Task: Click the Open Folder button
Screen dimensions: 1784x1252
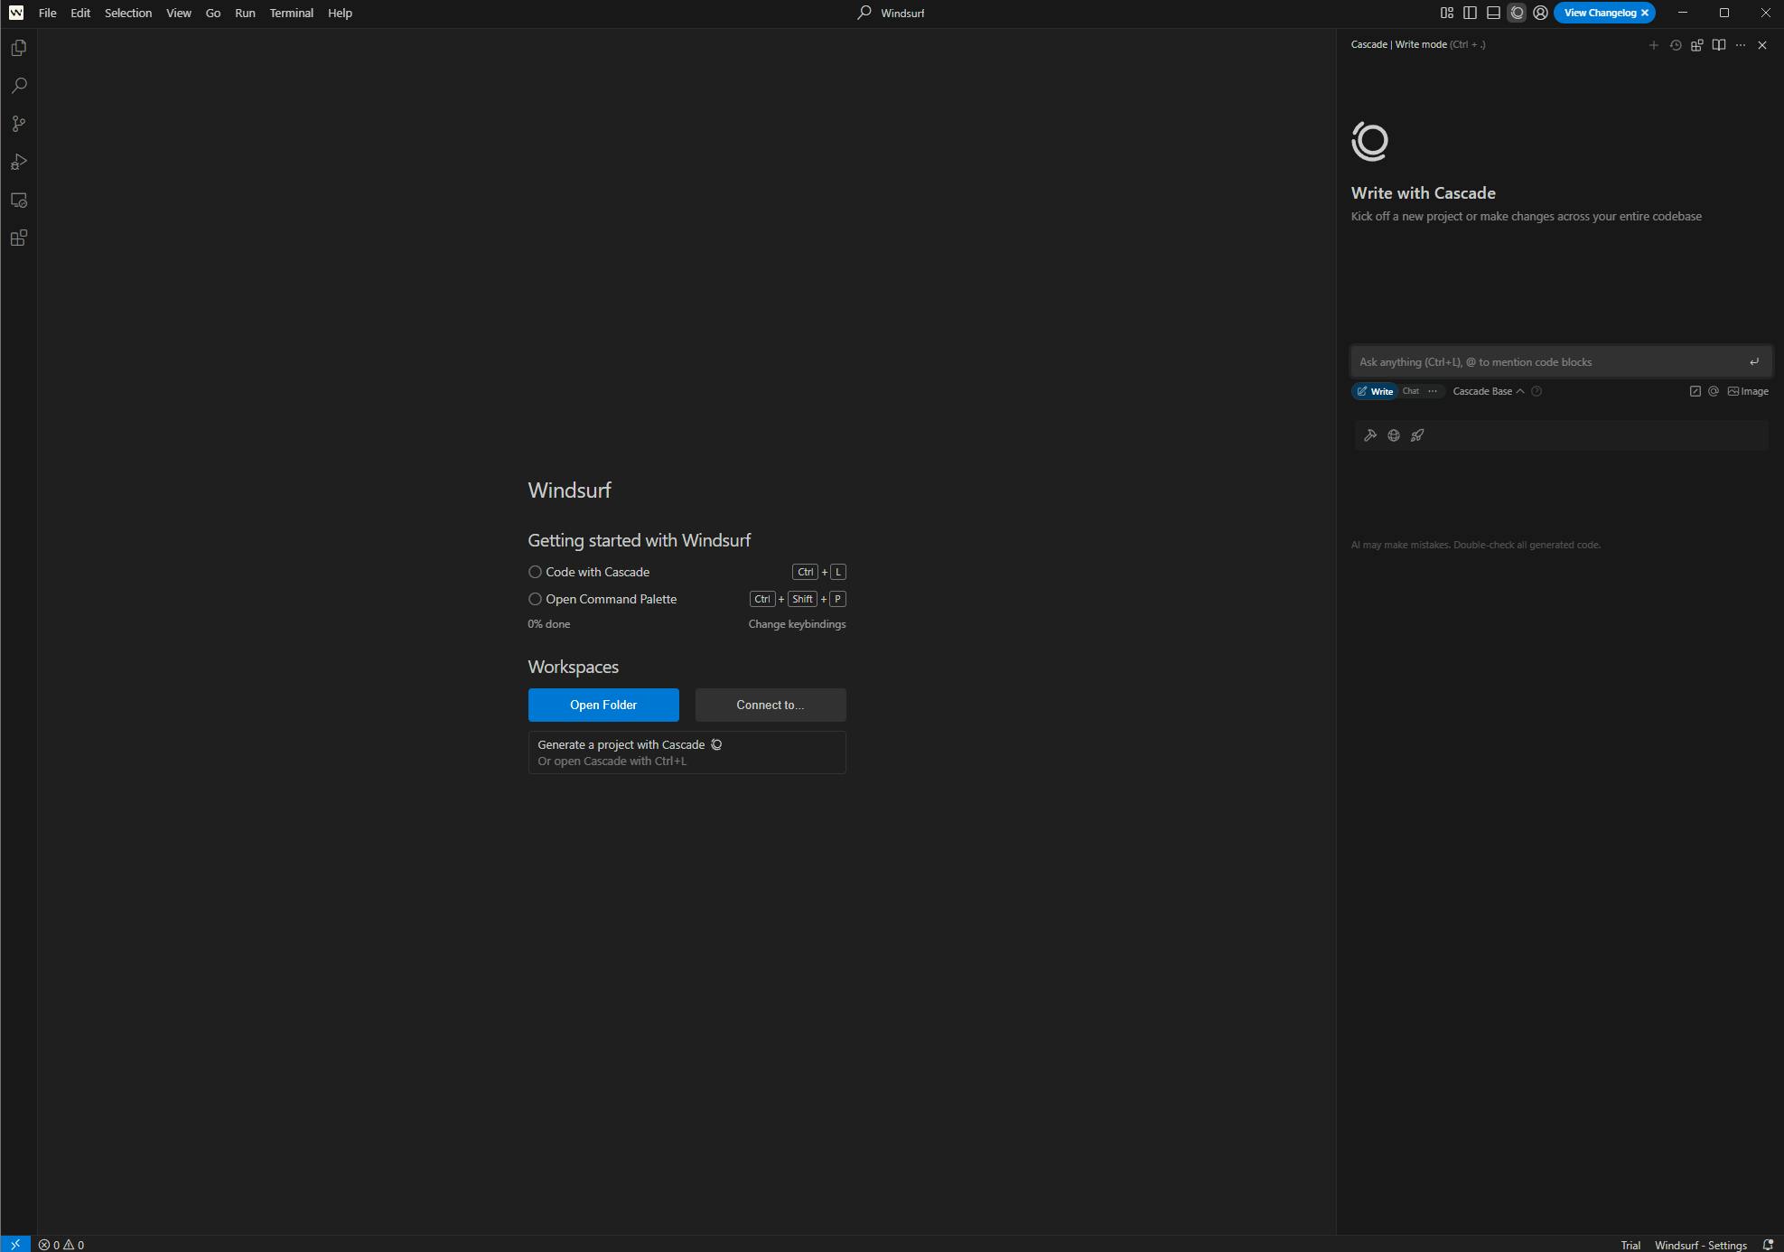Action: tap(602, 705)
